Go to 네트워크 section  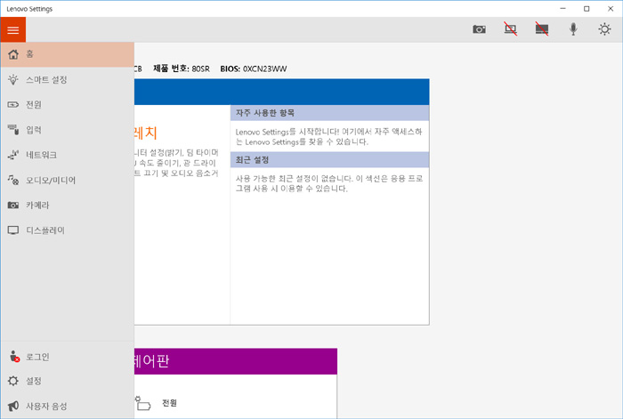(x=67, y=155)
